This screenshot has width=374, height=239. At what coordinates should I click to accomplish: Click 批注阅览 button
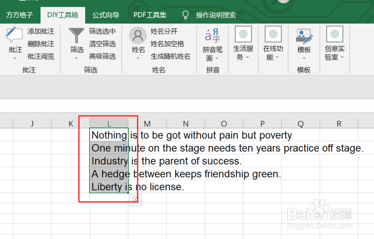pyautogui.click(x=41, y=56)
